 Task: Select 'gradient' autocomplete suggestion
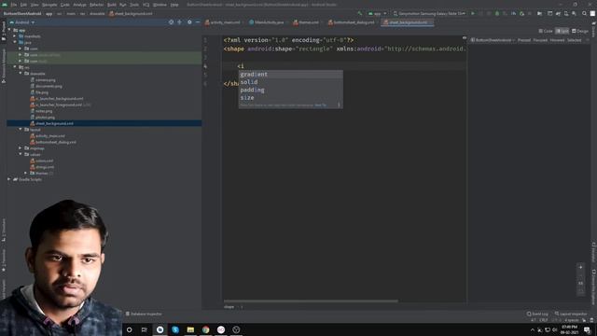pos(290,75)
